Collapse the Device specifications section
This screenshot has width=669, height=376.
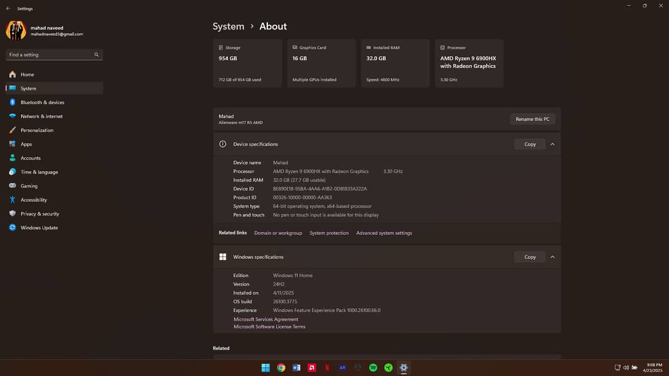pyautogui.click(x=552, y=144)
